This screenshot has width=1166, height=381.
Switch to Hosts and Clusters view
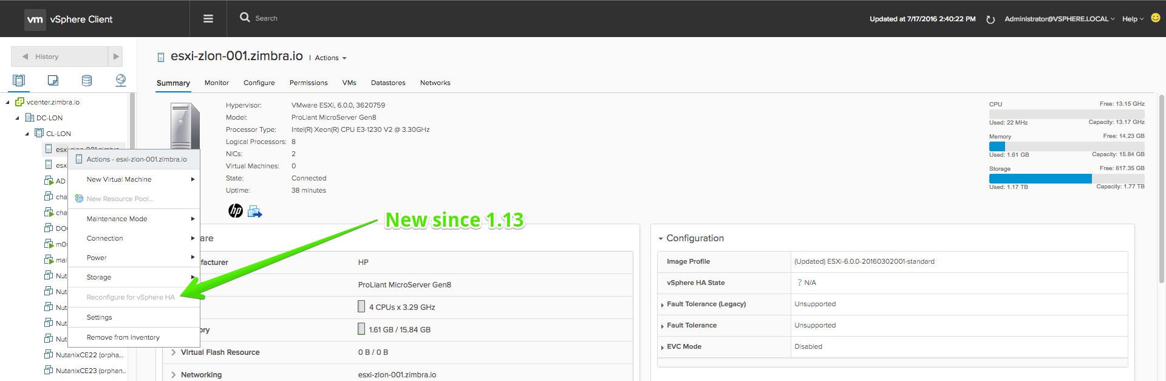19,80
